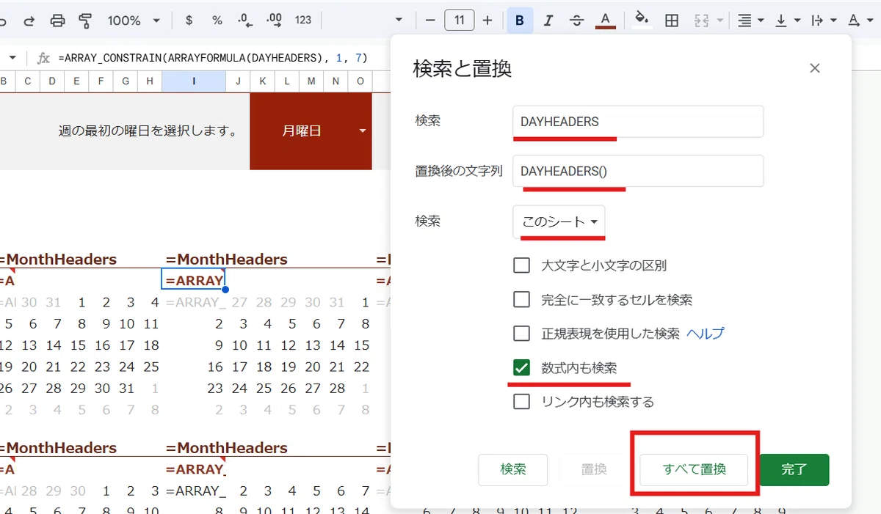This screenshot has width=881, height=514.
Task: Apply percent format icon
Action: pyautogui.click(x=217, y=21)
